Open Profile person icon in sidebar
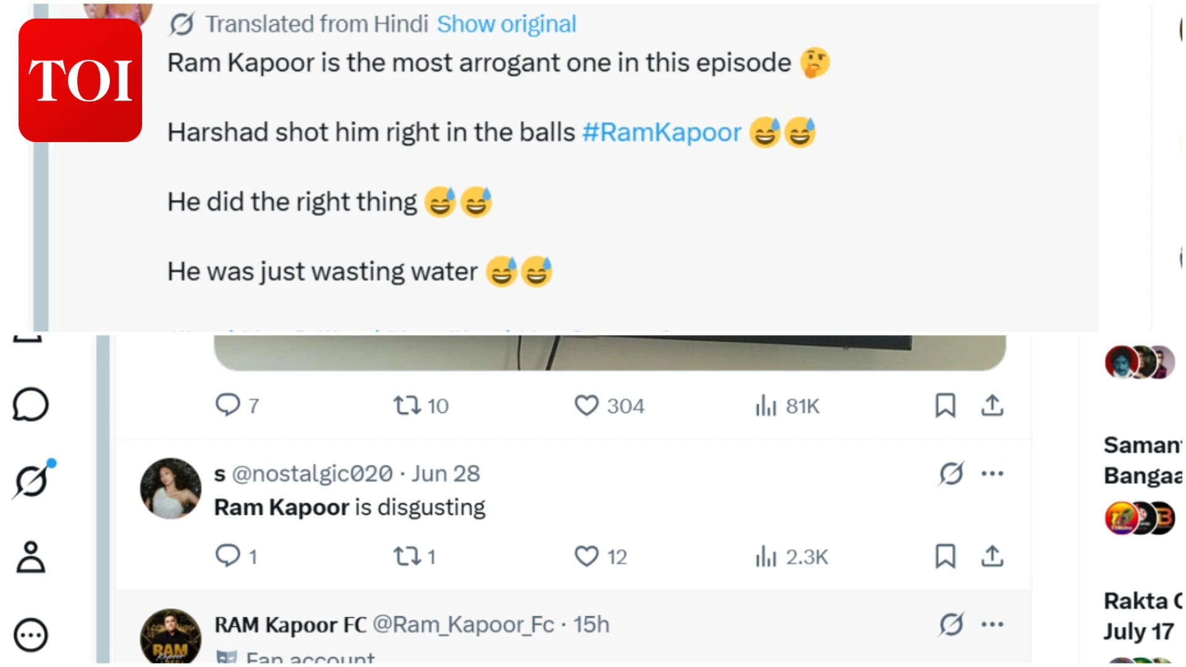Image resolution: width=1186 pixels, height=667 pixels. (x=30, y=557)
